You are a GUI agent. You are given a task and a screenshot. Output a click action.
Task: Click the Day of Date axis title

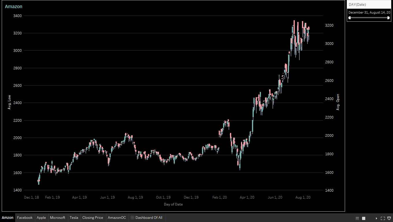173,204
